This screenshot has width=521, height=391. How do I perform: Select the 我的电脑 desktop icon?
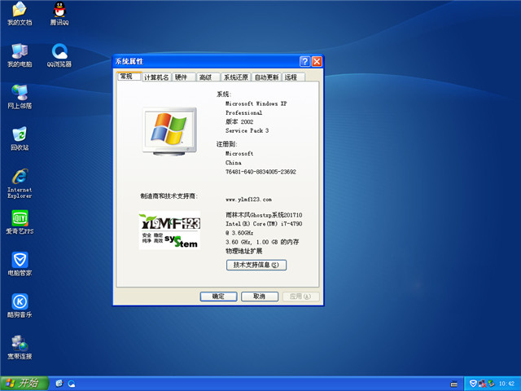[x=20, y=55]
